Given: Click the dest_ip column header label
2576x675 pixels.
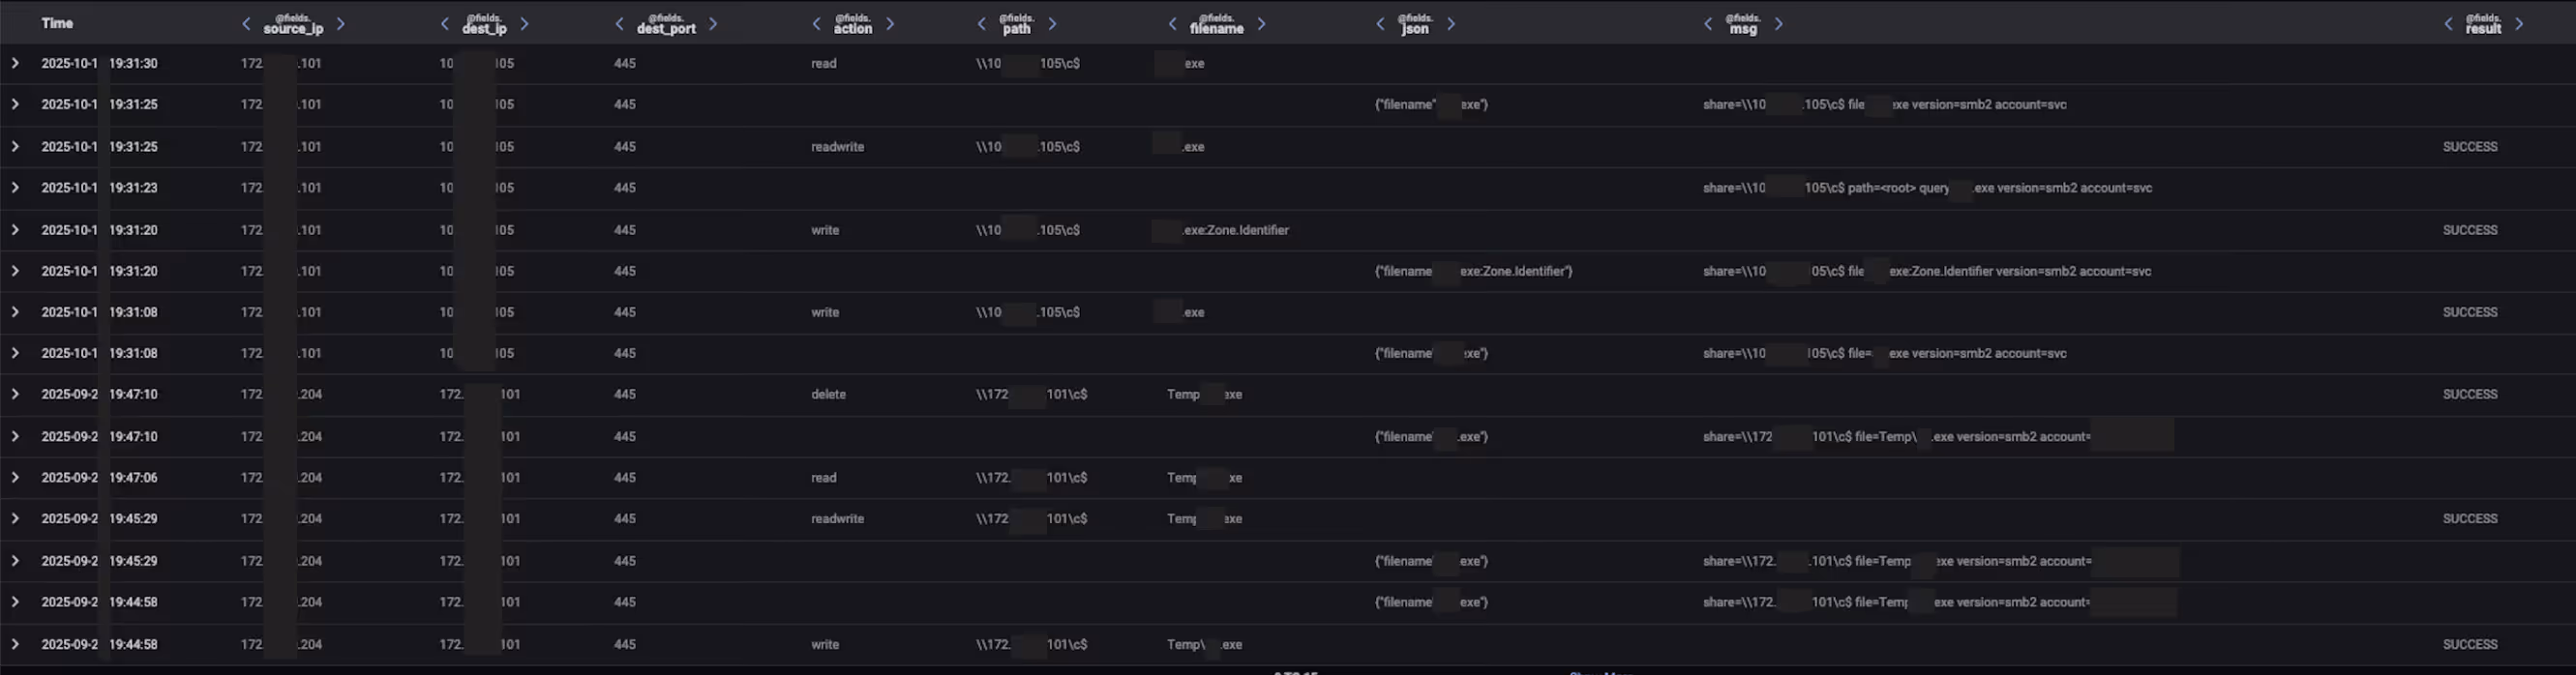Looking at the screenshot, I should pyautogui.click(x=484, y=24).
